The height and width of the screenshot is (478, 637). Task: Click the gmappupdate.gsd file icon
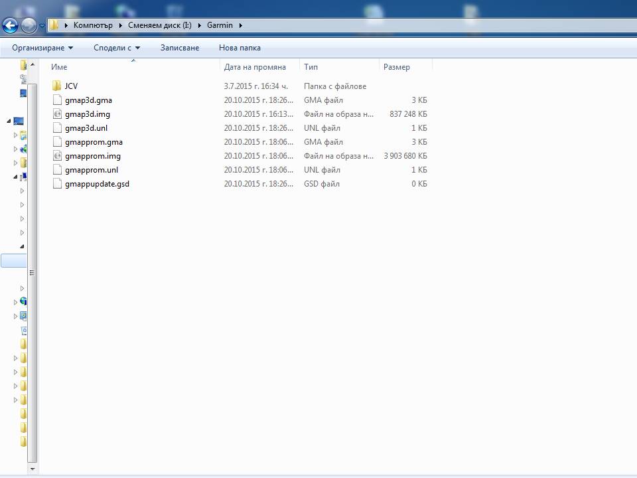pos(56,184)
